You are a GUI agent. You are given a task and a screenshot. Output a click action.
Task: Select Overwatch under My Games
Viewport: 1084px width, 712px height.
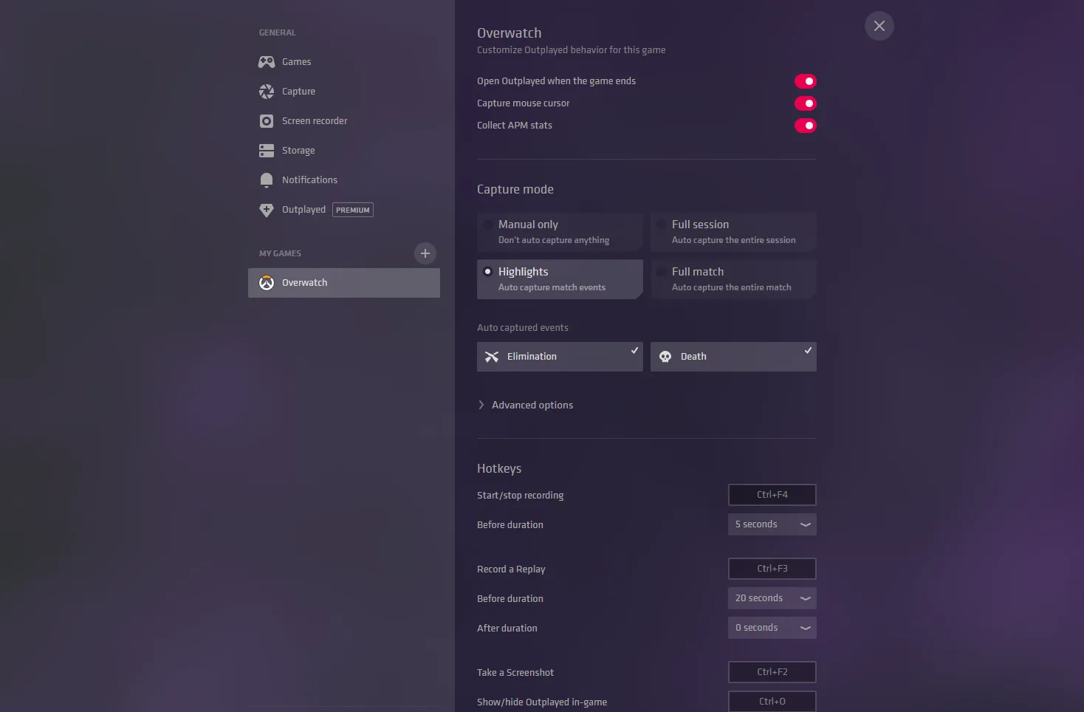pyautogui.click(x=344, y=283)
